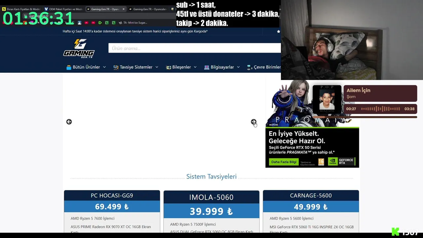The height and width of the screenshot is (238, 423).
Task: Seek in the song waveform progress bar
Action: [380, 109]
